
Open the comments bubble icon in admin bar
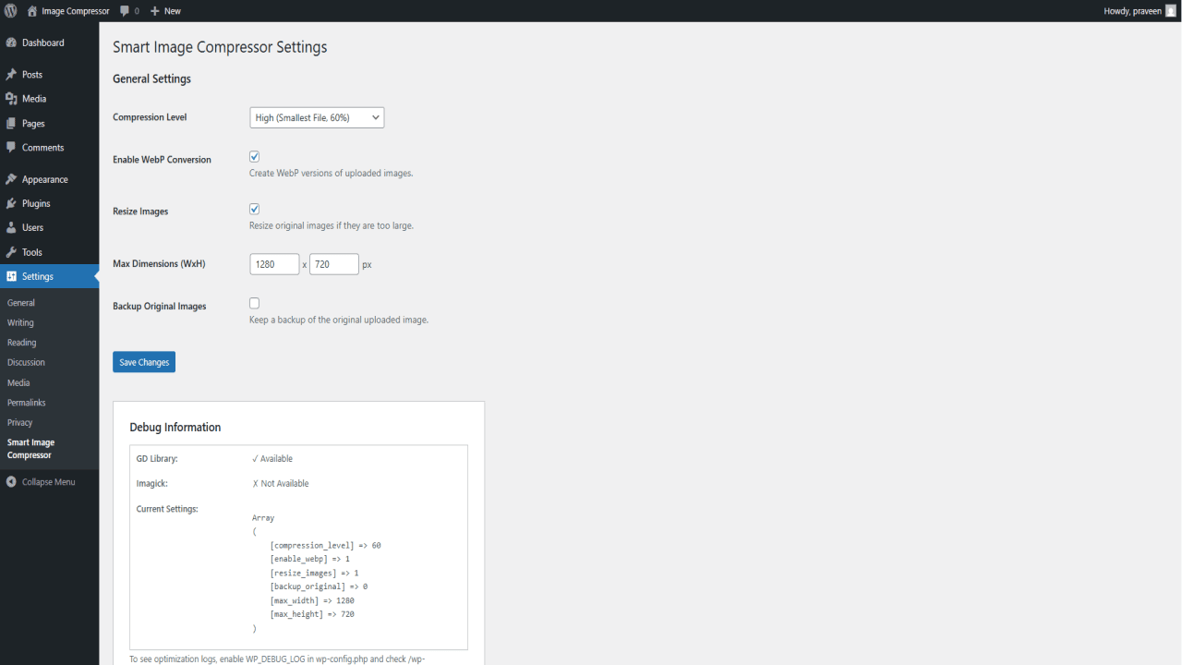coord(125,11)
